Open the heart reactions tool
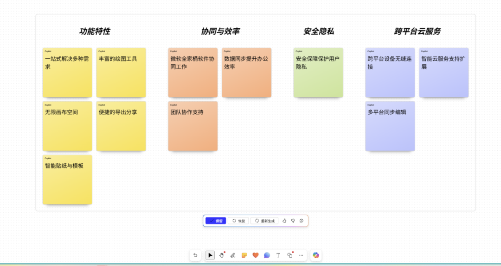Screen dimensions: 501x266 pos(255,255)
